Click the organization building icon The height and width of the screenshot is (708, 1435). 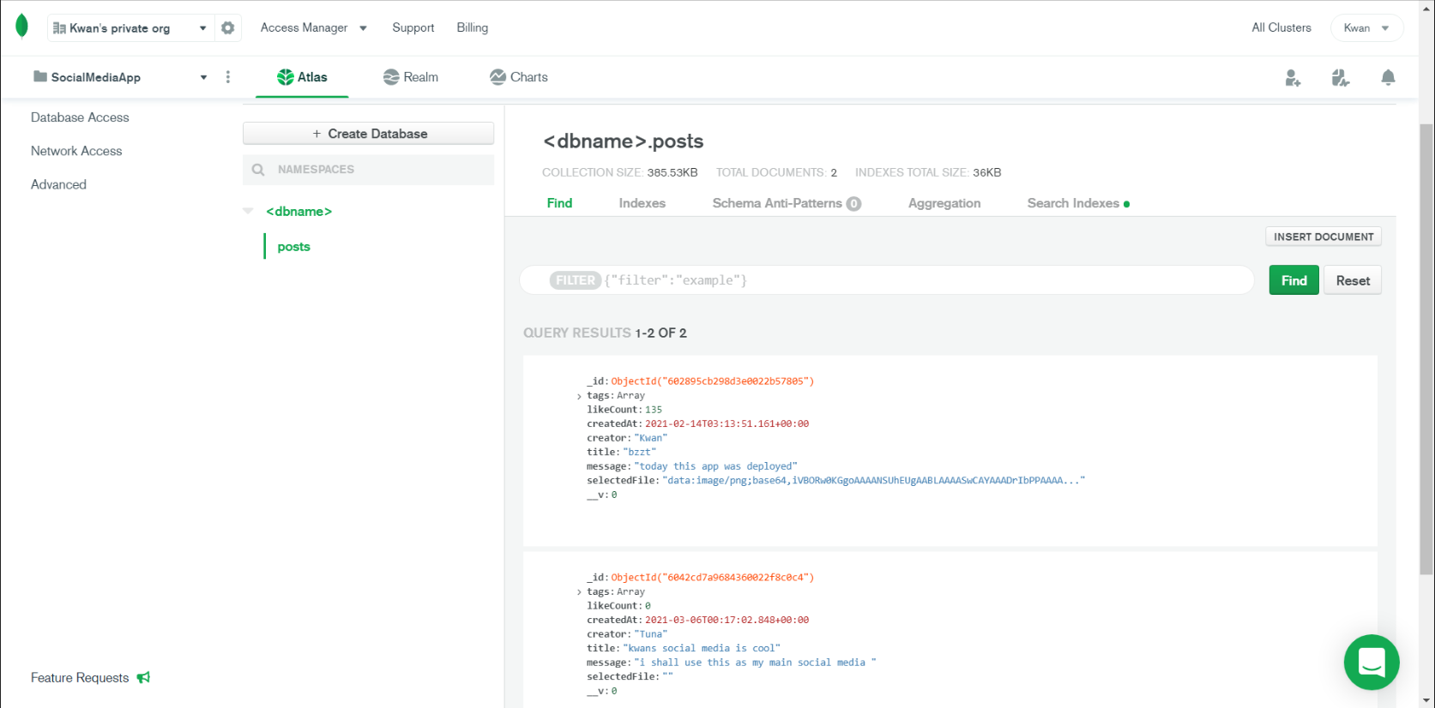(x=59, y=28)
